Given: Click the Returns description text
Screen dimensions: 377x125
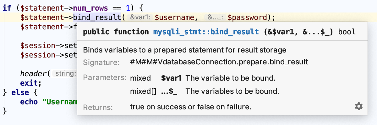Looking at the screenshot, I should [x=191, y=107].
